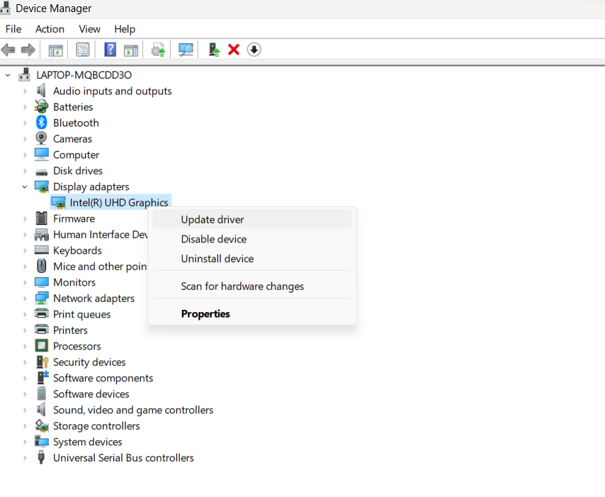Viewport: 605px width, 497px height.
Task: Expand the System devices node chevron
Action: tap(25, 442)
